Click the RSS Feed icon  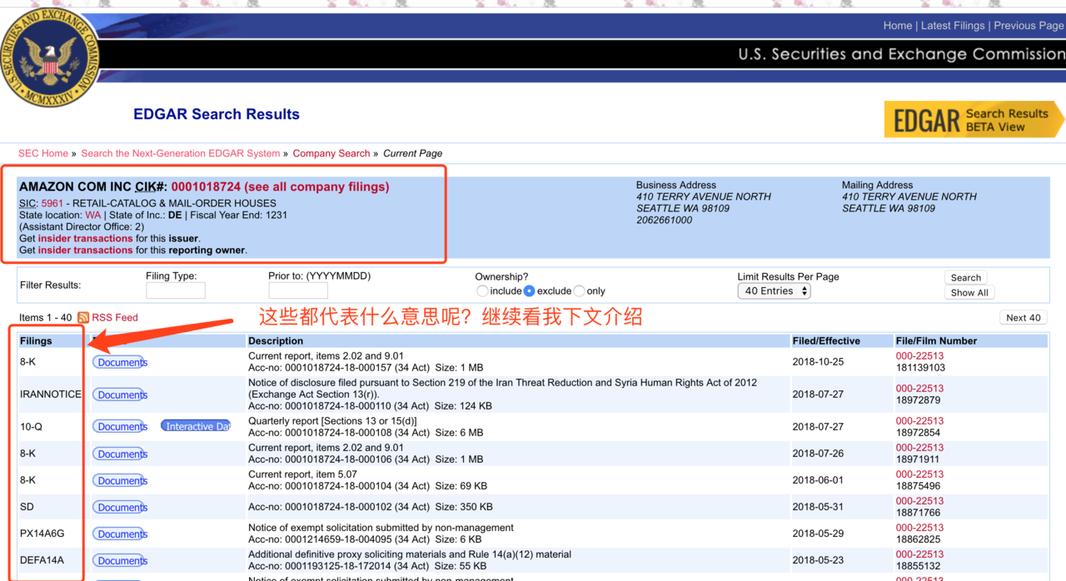(x=83, y=318)
